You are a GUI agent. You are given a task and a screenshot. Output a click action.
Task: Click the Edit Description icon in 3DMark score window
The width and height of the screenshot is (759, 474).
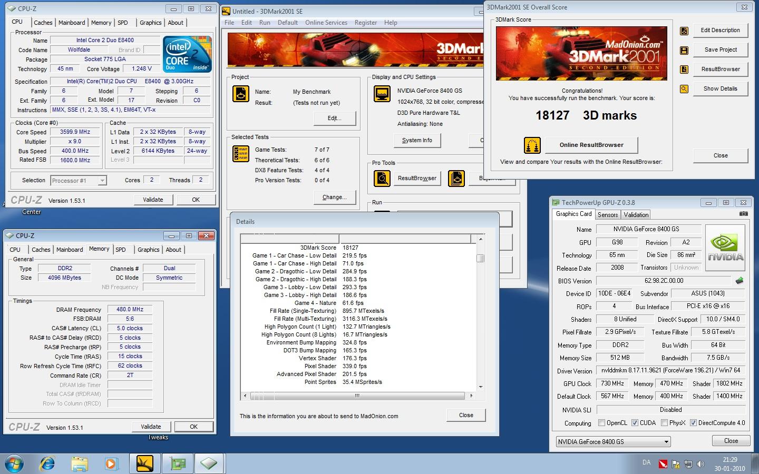pos(684,31)
